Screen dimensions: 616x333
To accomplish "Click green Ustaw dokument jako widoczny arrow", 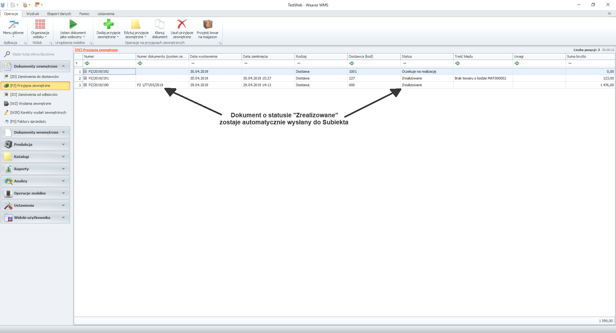I will coord(73,24).
